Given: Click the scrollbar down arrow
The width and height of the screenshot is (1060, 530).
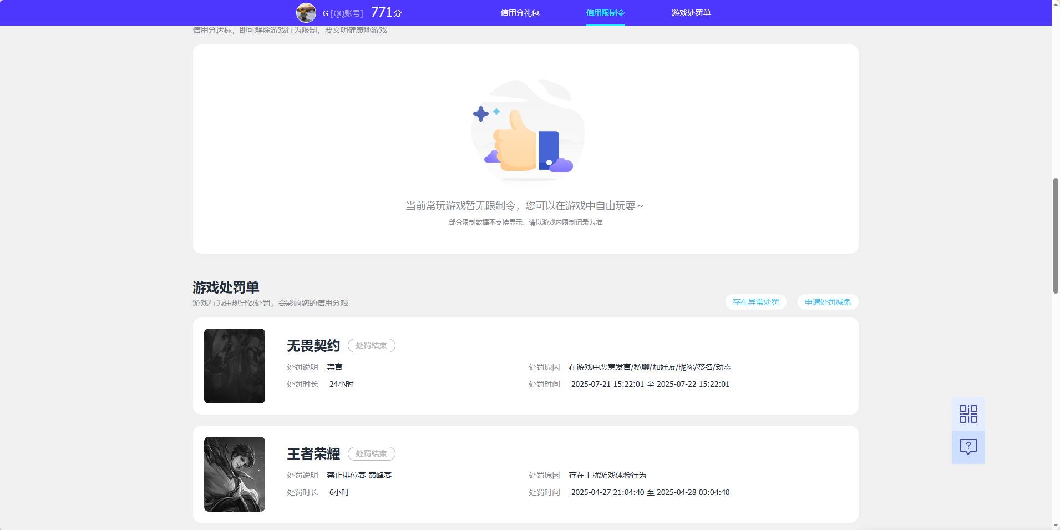Looking at the screenshot, I should 1056,526.
